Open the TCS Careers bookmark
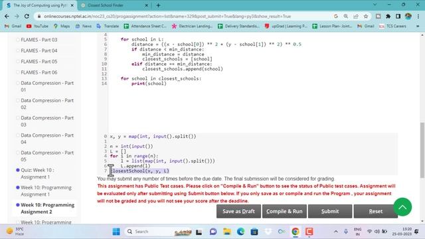The width and height of the screenshot is (425, 239). (x=392, y=26)
